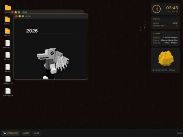Click the Windows open row label
The width and height of the screenshot is (183, 137).
pyautogui.click(x=159, y=26)
